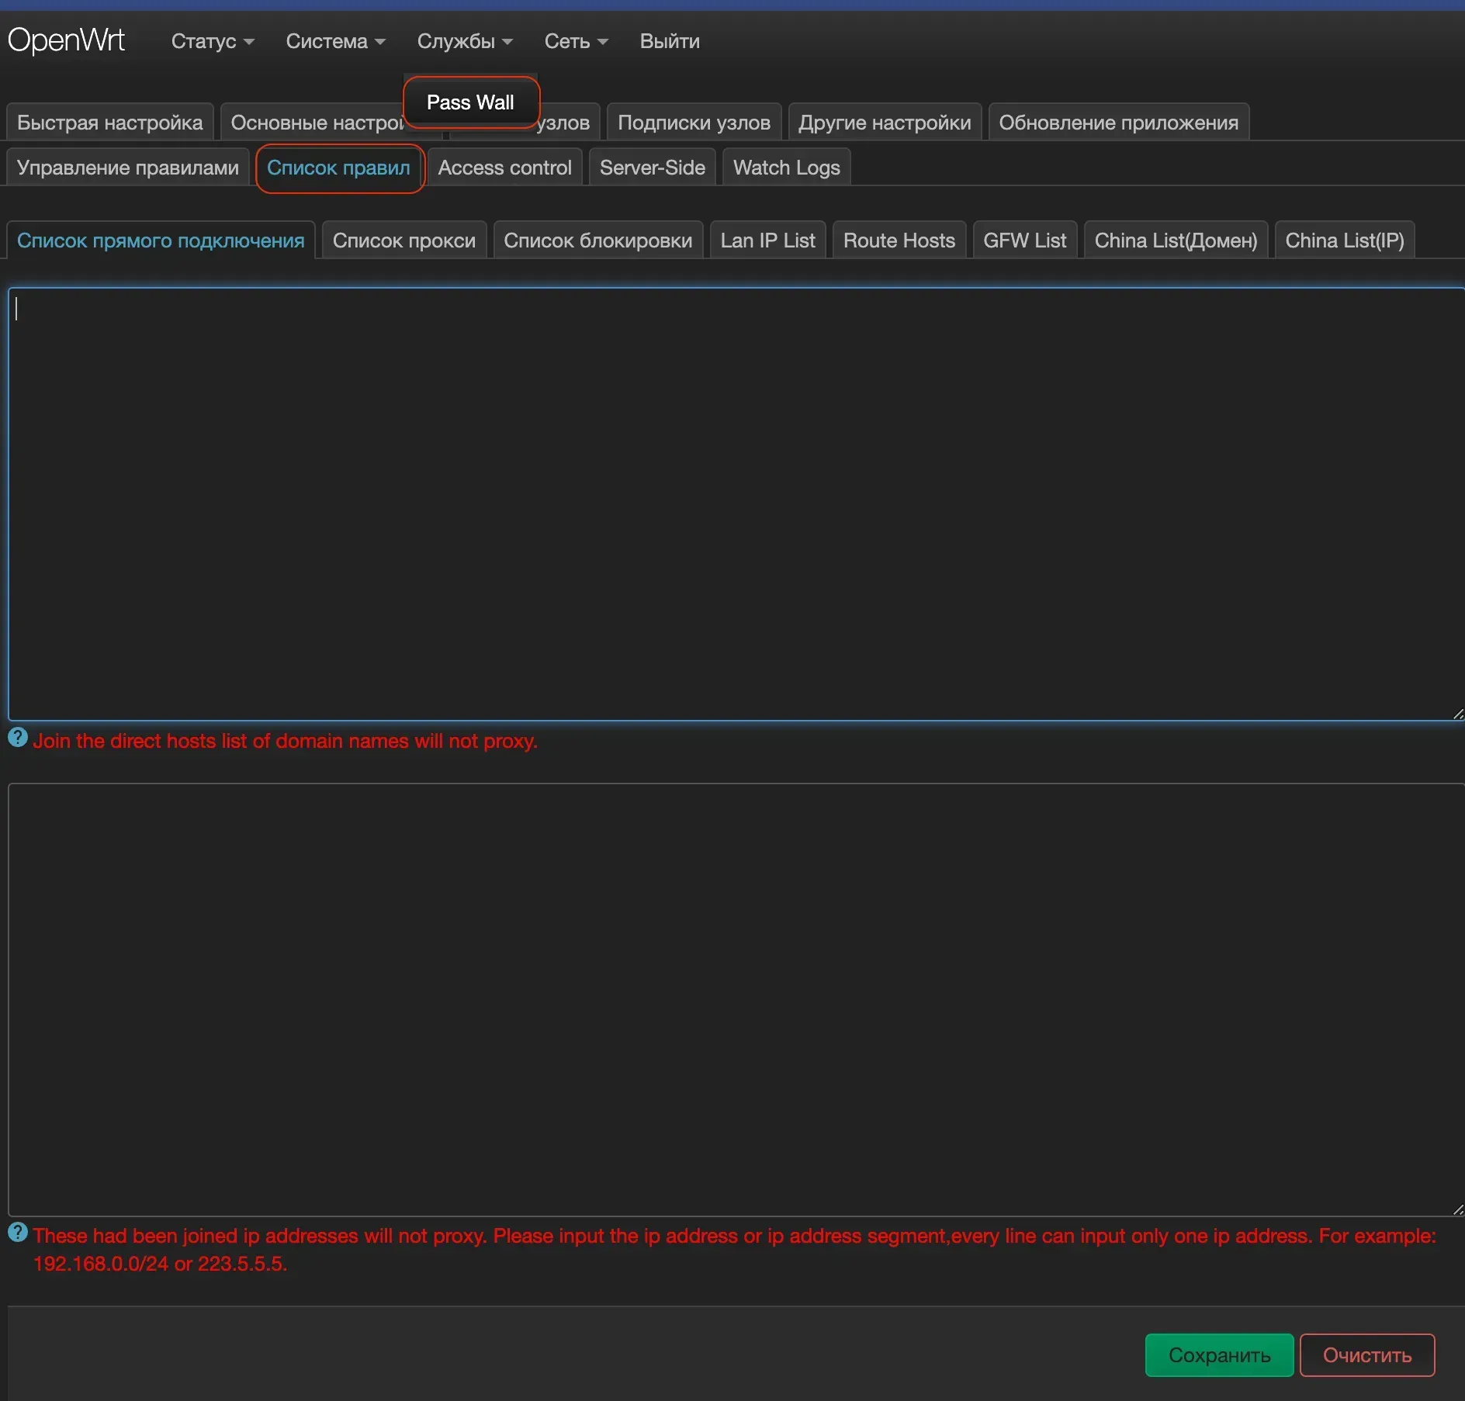Open the Список блокировки tab
The height and width of the screenshot is (1401, 1465).
tap(598, 240)
